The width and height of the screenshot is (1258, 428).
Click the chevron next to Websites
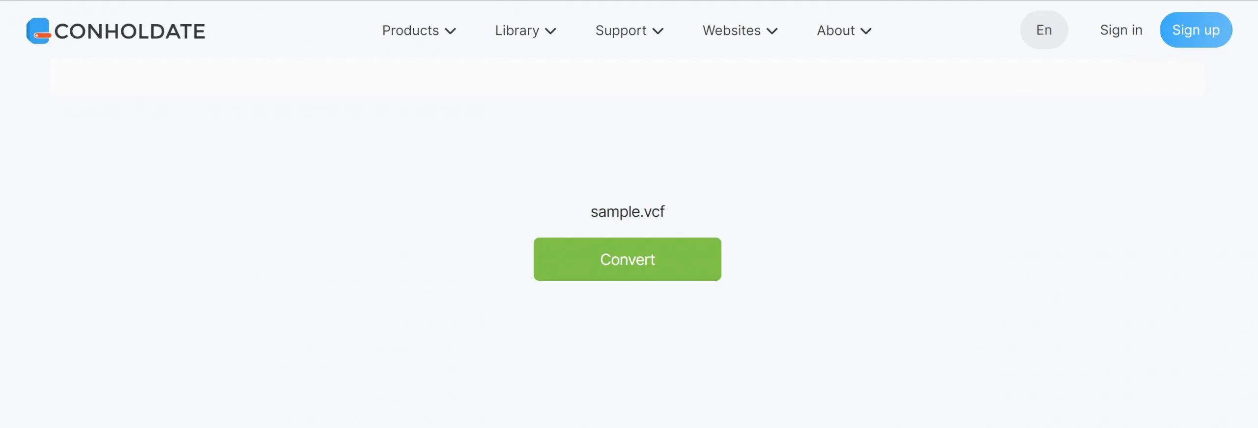pos(772,31)
